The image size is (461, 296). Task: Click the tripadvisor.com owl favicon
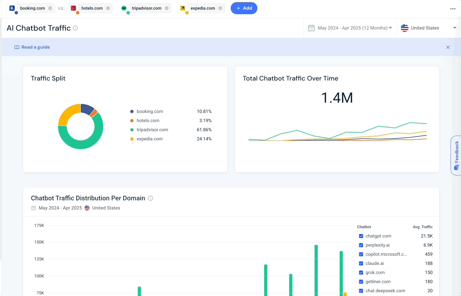tap(124, 8)
